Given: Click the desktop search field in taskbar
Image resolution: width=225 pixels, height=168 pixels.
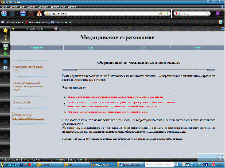Looking at the screenshot, I should point(159,164).
